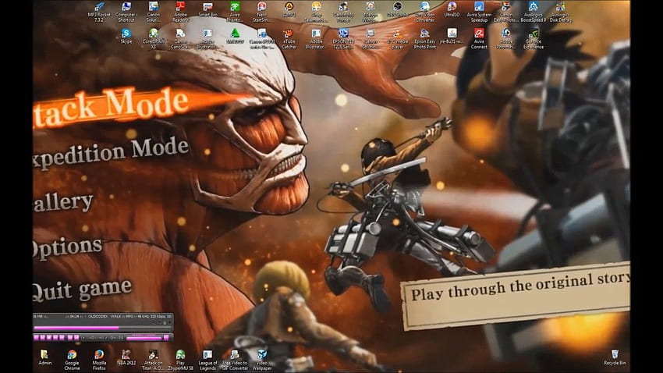Open Auslogics Disk Defrag shortcut

tap(560, 12)
